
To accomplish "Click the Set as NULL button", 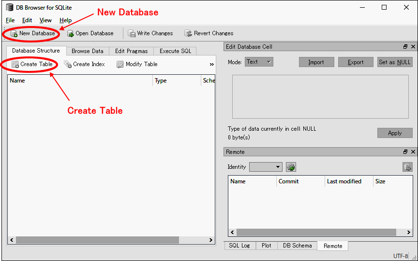I will (394, 62).
